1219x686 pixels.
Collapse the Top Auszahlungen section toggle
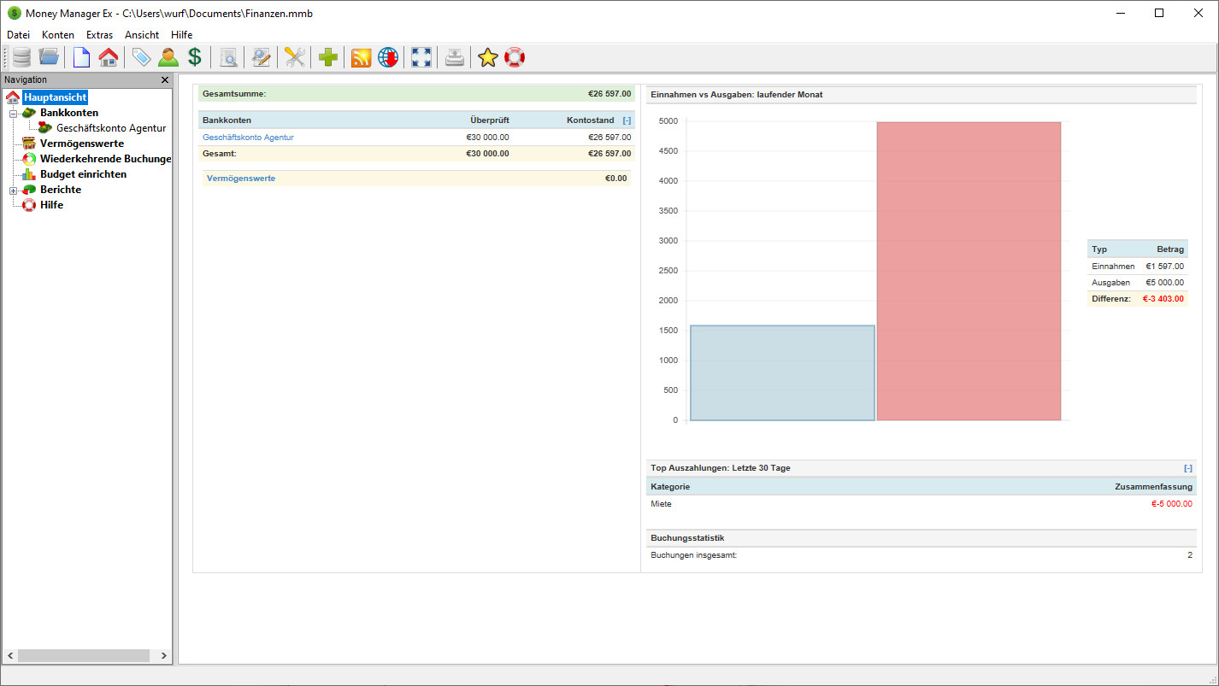1188,468
